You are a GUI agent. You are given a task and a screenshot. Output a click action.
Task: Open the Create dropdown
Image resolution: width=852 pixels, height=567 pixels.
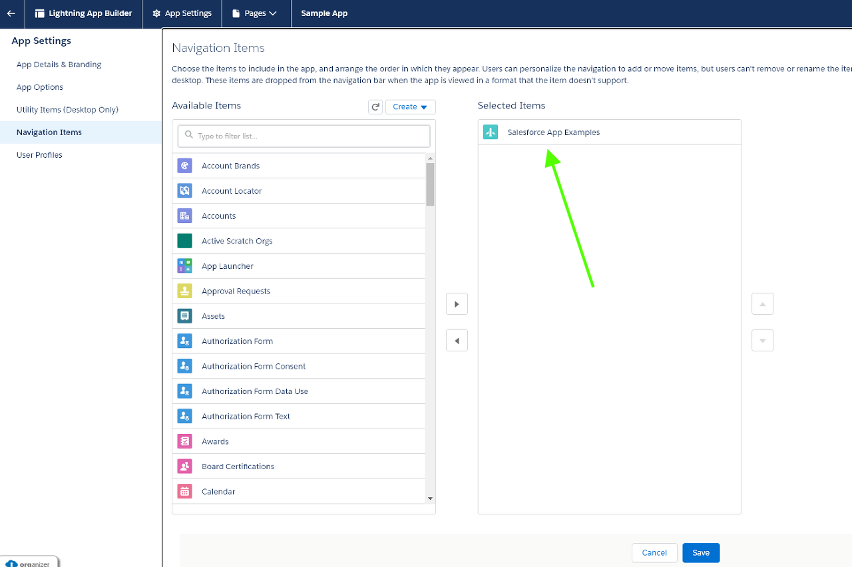coord(410,107)
